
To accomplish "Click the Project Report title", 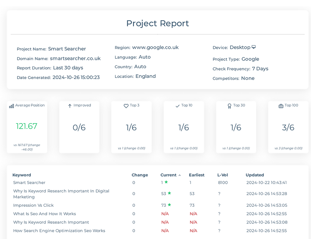I will [x=157, y=23].
